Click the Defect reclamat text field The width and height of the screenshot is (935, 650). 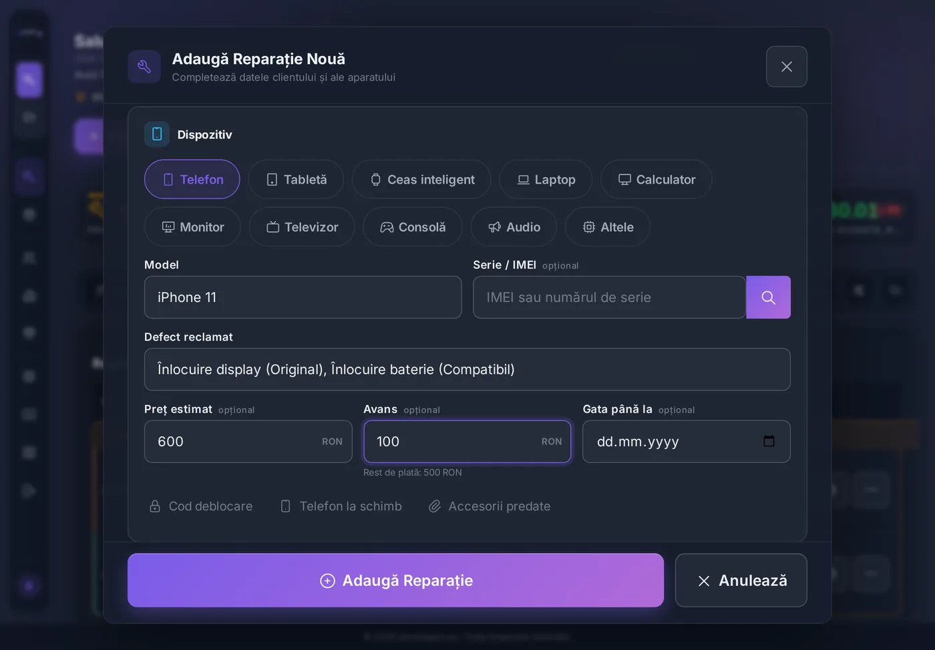(x=467, y=369)
